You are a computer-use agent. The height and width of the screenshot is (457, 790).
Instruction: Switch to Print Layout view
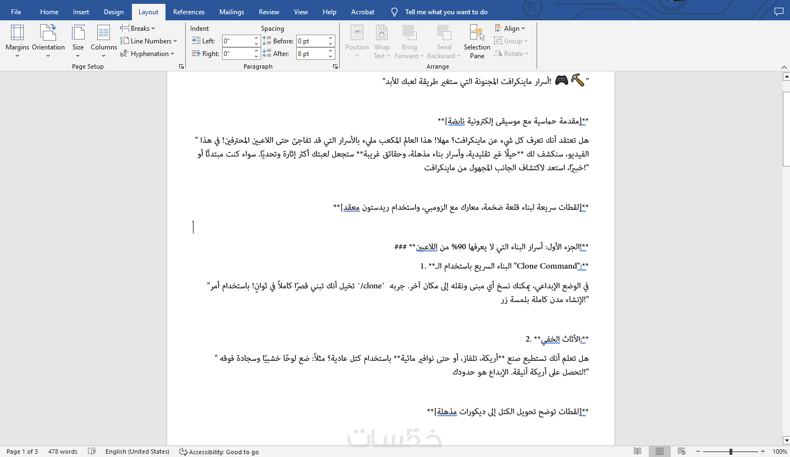pyautogui.click(x=660, y=452)
